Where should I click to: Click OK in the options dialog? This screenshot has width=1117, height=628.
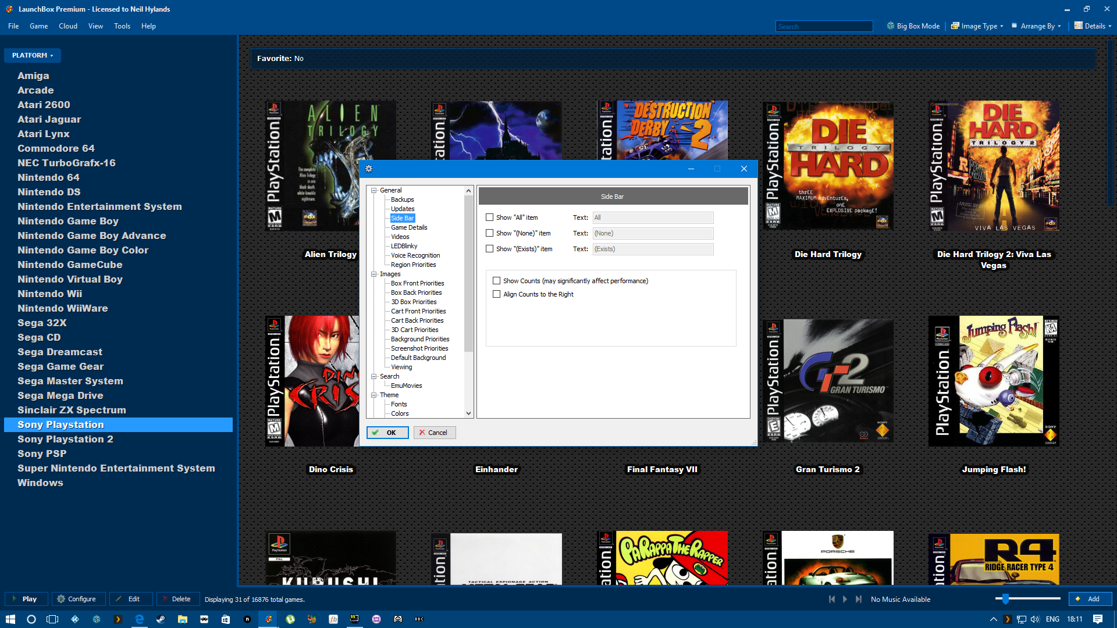point(387,433)
